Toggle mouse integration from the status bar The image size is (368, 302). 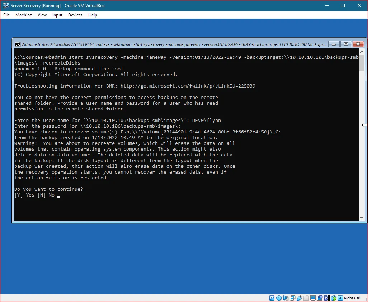(334, 298)
